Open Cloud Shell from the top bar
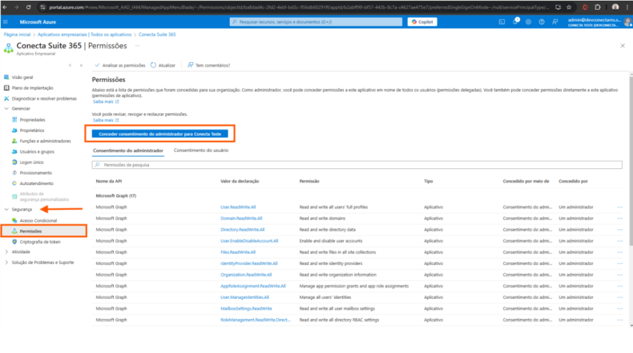This screenshot has width=633, height=353. click(x=502, y=22)
